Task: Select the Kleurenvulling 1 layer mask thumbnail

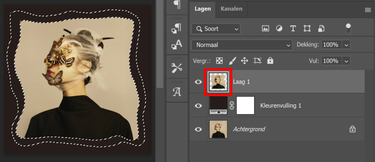Action: [246, 106]
